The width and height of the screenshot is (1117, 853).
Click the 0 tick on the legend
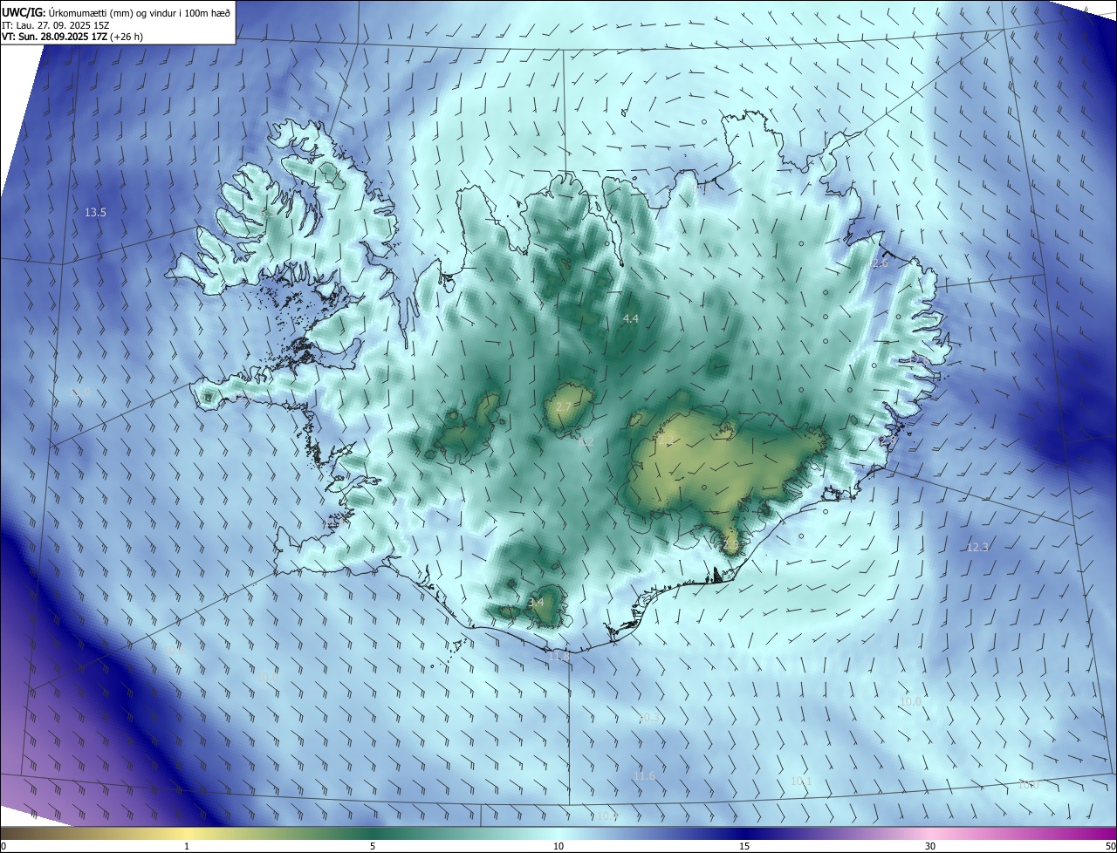[3, 847]
